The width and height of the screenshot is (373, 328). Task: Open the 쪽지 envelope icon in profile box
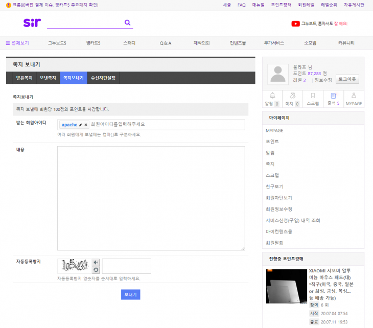tap(292, 96)
